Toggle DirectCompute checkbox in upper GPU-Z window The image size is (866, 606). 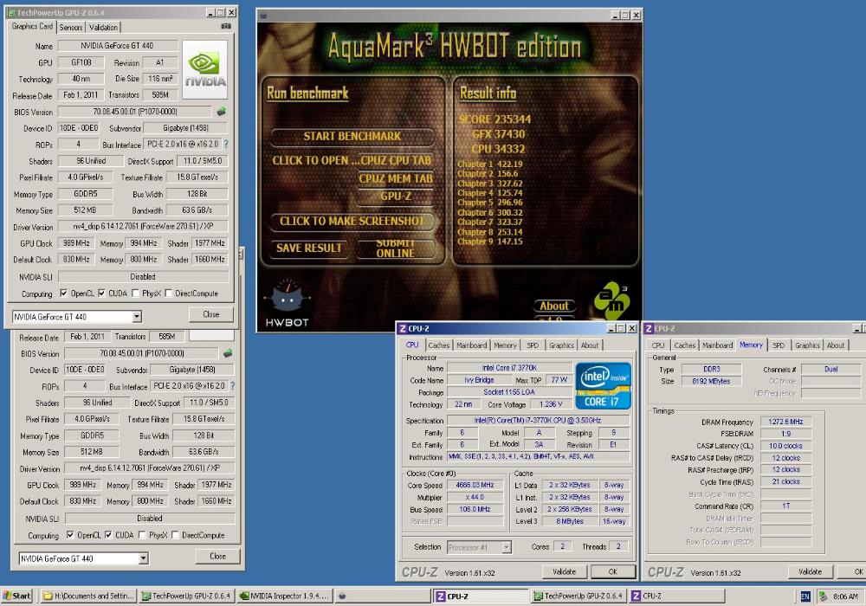click(x=169, y=293)
